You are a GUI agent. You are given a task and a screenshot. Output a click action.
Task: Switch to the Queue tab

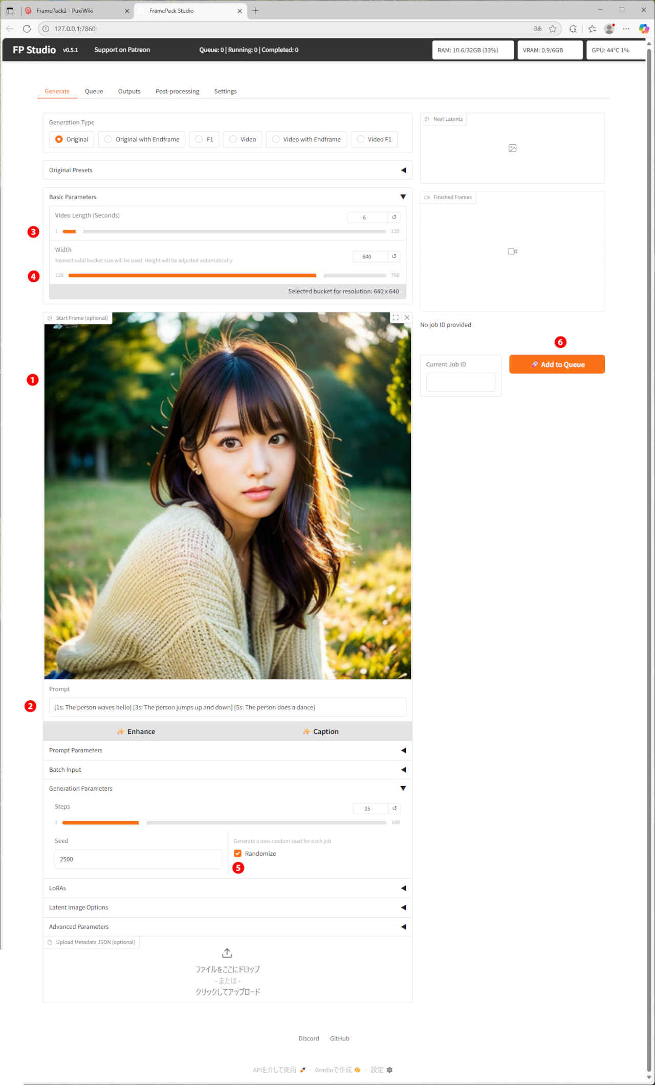click(94, 91)
